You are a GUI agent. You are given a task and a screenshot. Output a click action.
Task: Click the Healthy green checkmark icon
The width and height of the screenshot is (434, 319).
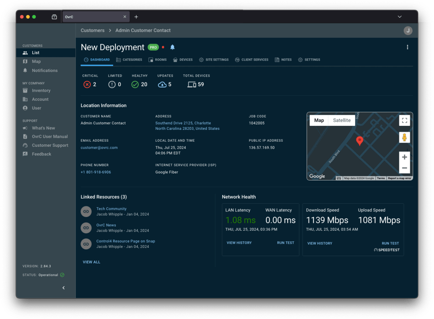[x=135, y=84]
